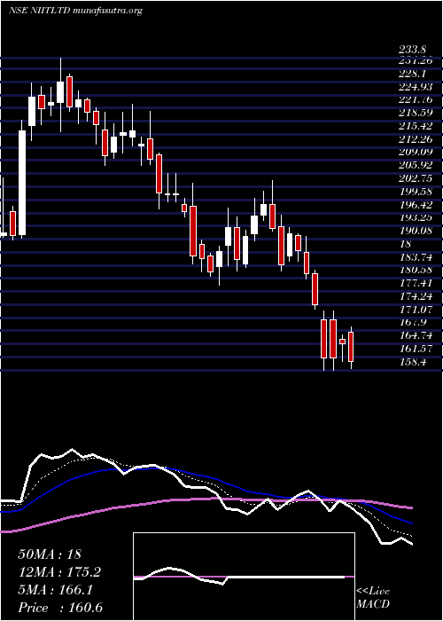Click the tall white breakout candlestick
This screenshot has height=621, width=443.
(22, 183)
